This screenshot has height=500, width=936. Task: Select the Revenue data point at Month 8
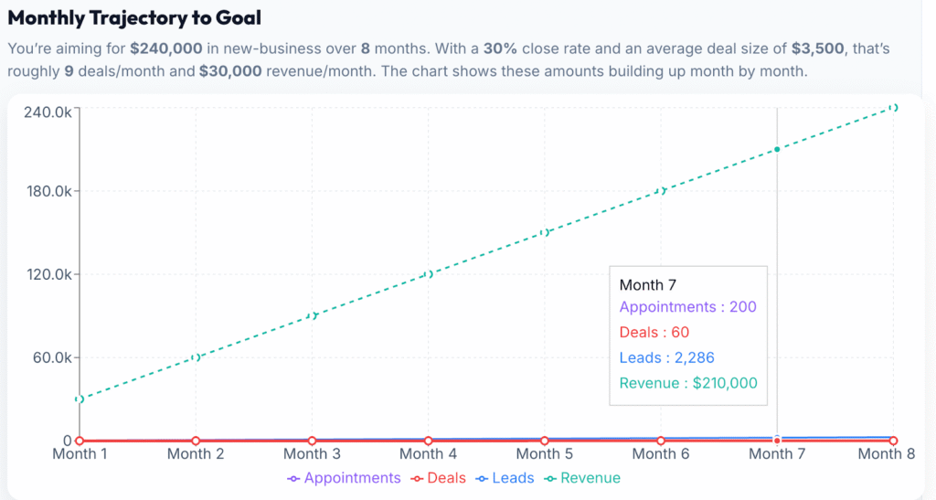coord(893,108)
